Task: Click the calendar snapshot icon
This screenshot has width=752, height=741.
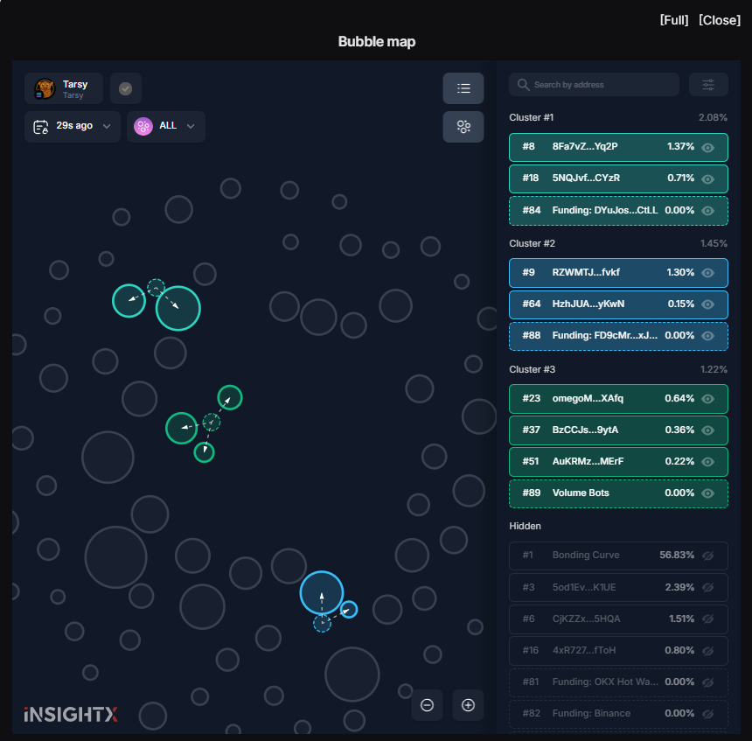Action: coord(41,127)
